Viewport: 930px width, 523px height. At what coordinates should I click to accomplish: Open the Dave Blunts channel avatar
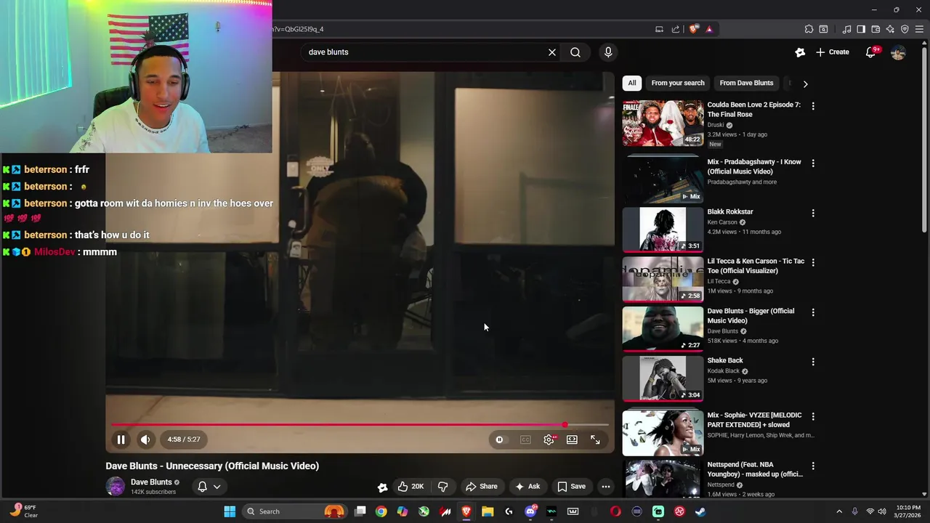116,487
